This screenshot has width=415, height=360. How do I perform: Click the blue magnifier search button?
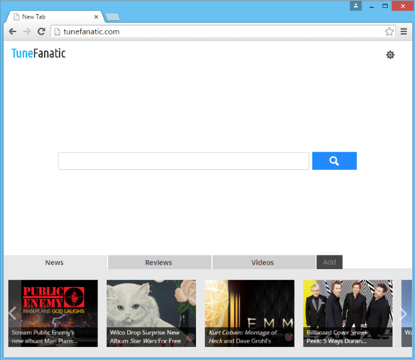[334, 161]
